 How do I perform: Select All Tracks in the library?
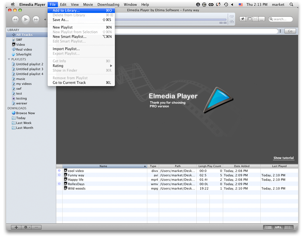click(27, 35)
